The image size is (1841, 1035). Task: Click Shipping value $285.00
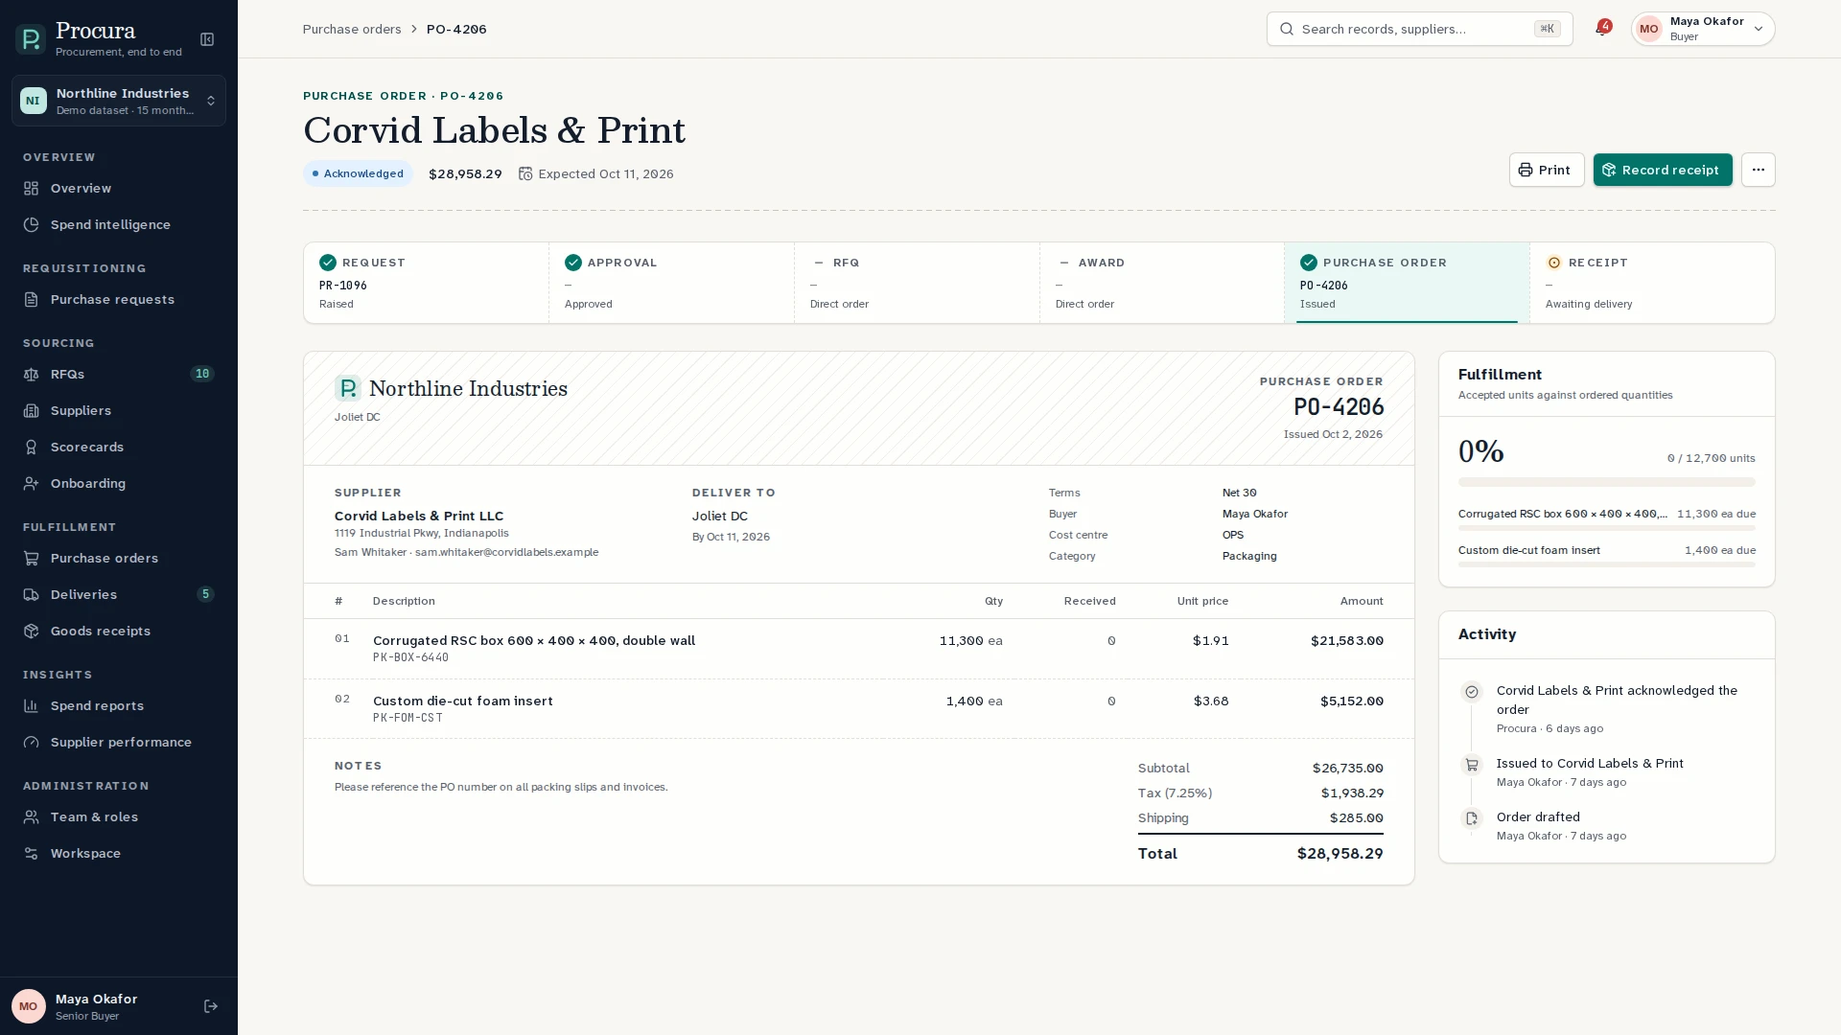click(1357, 818)
